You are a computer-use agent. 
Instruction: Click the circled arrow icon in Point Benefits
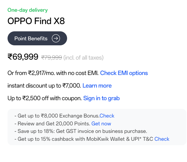pyautogui.click(x=56, y=39)
